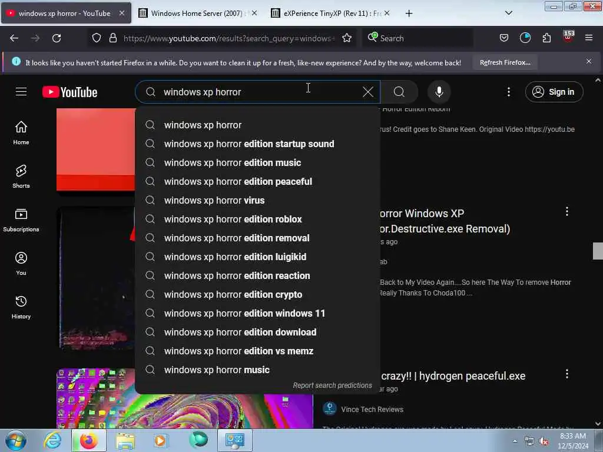This screenshot has height=452, width=603.
Task: Select suggestion 'windows xp horror edition peaceful'
Action: point(258,181)
